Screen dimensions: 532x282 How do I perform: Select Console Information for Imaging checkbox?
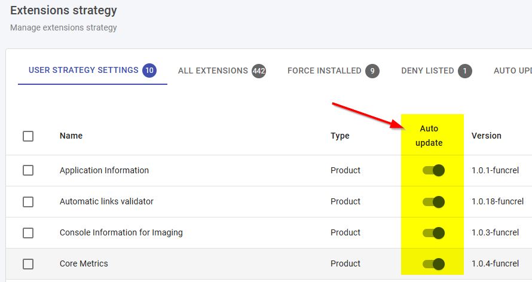click(28, 232)
